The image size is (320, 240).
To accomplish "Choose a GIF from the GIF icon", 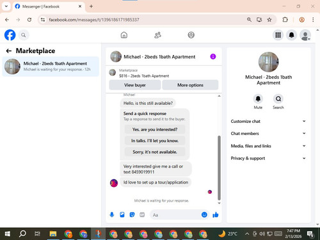I will (142, 214).
